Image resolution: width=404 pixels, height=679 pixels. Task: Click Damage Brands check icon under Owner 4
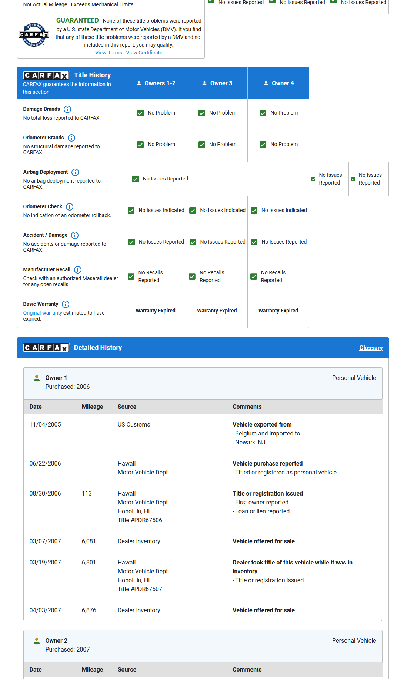point(263,113)
